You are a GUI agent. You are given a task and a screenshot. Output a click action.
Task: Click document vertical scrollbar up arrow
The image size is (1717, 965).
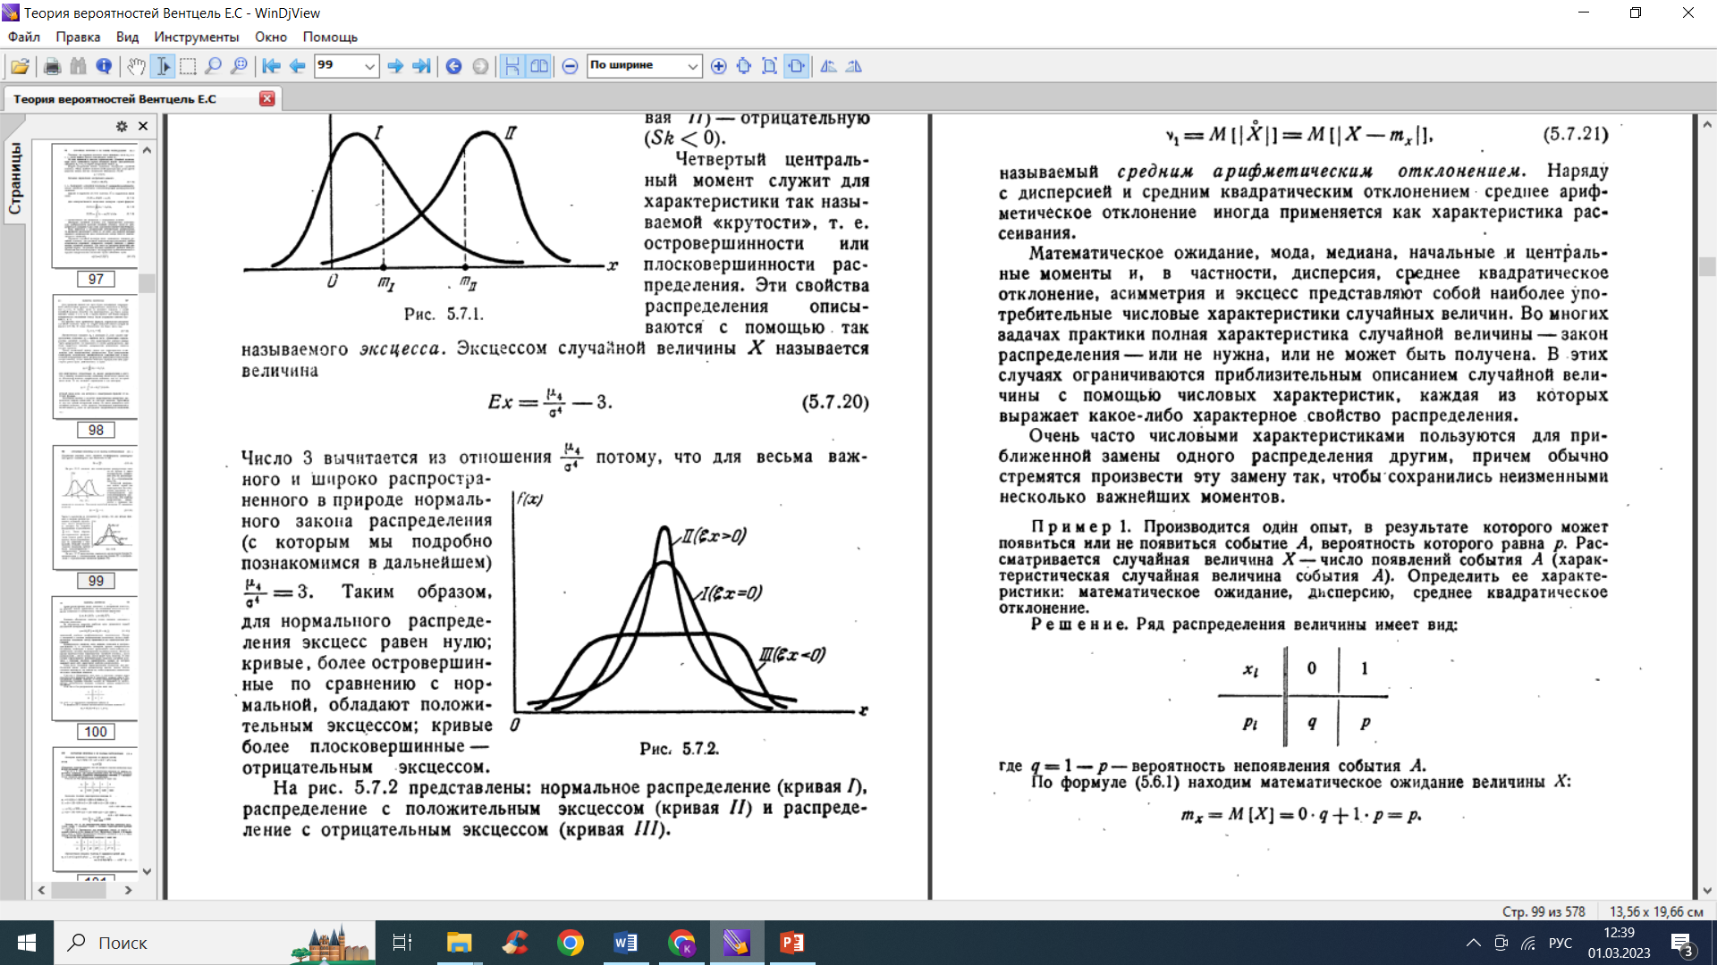click(1707, 125)
